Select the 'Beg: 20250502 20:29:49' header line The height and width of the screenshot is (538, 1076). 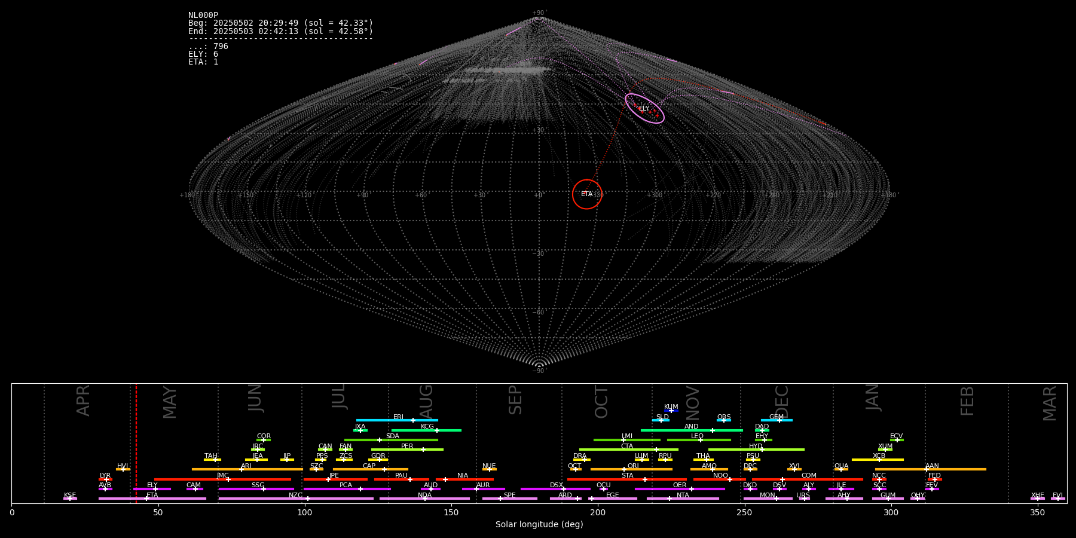tap(280, 23)
